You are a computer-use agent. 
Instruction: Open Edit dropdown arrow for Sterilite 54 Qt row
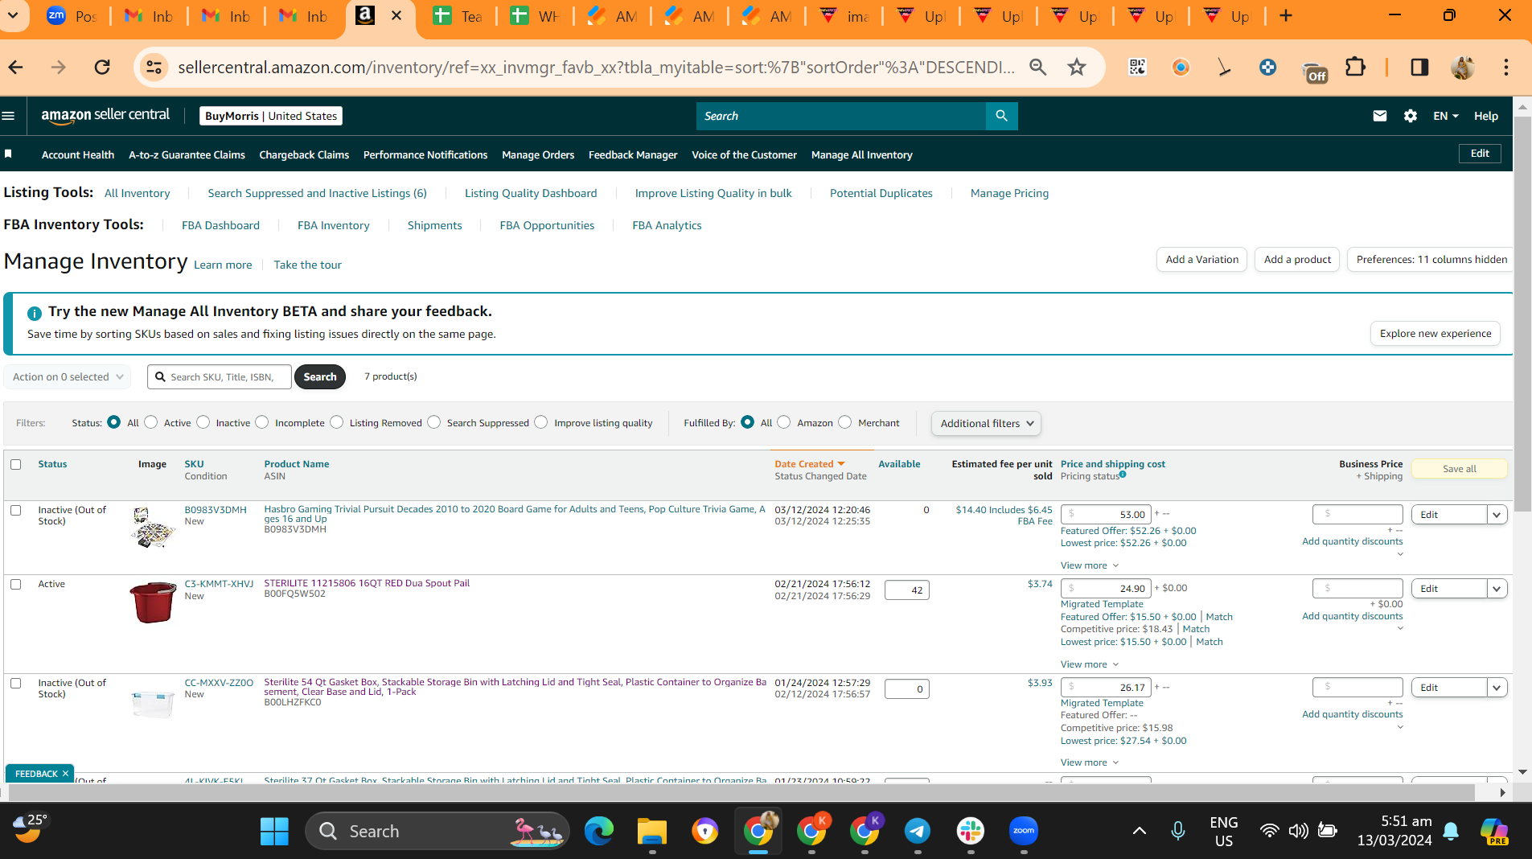1497,688
